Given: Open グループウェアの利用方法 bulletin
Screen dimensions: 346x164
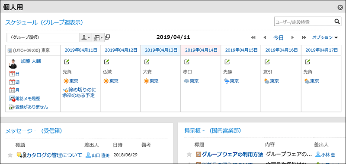Looking at the screenshot, I should 232,155.
